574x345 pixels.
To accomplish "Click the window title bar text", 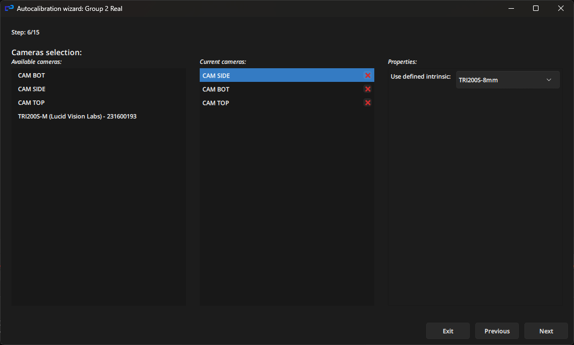I will point(70,8).
